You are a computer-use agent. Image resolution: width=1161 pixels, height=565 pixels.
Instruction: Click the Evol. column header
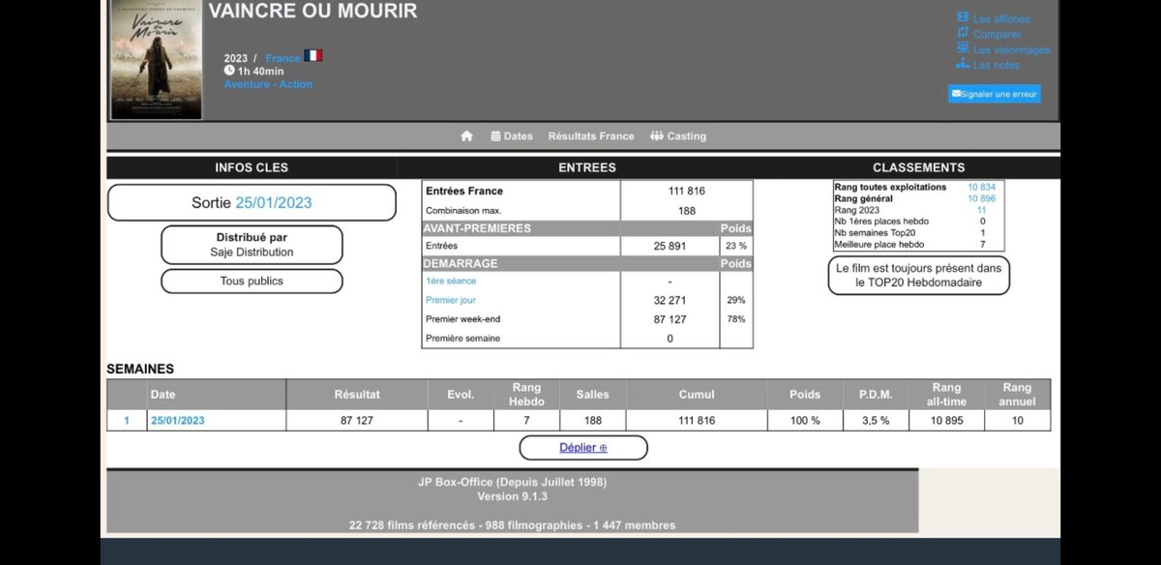coord(461,395)
